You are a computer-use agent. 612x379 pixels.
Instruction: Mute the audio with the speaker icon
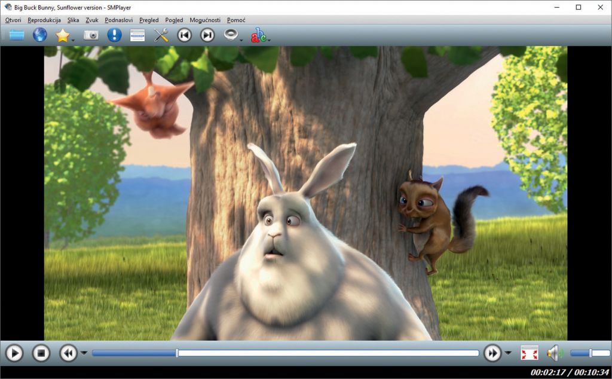pyautogui.click(x=553, y=353)
